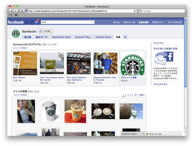The height and width of the screenshot is (146, 194).
Task: Select the 写真 tab
Action: point(118,37)
